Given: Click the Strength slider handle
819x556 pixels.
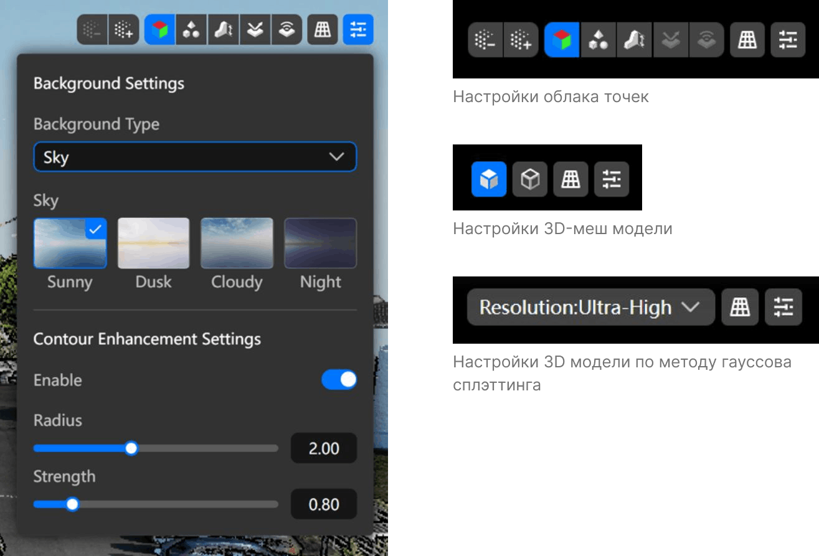Looking at the screenshot, I should (72, 504).
